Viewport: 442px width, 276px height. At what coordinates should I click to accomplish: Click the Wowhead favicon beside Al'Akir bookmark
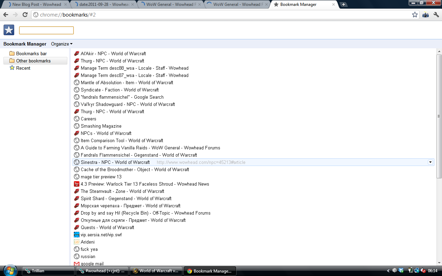(x=77, y=53)
